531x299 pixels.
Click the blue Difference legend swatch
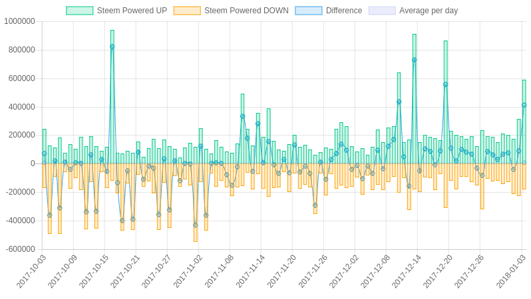click(309, 11)
